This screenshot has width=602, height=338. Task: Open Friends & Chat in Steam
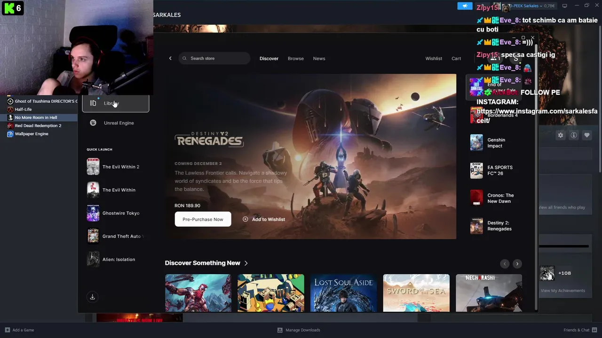[x=580, y=330]
